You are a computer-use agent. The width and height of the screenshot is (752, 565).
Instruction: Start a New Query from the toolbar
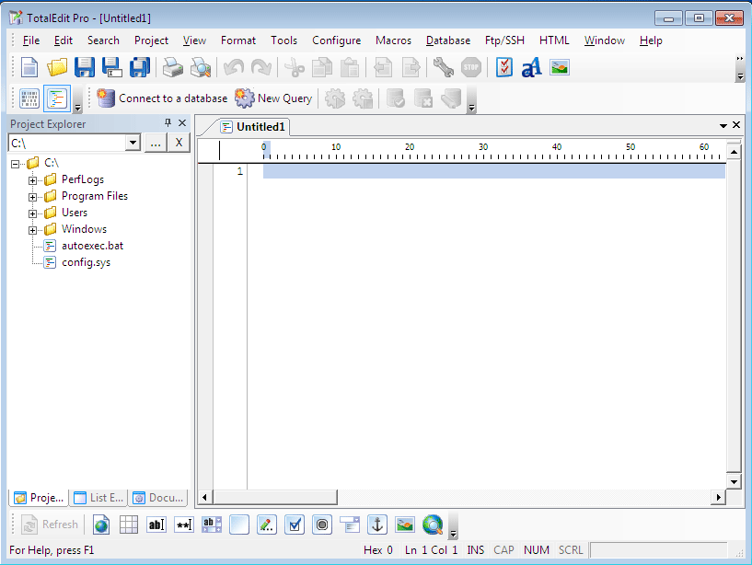click(273, 98)
